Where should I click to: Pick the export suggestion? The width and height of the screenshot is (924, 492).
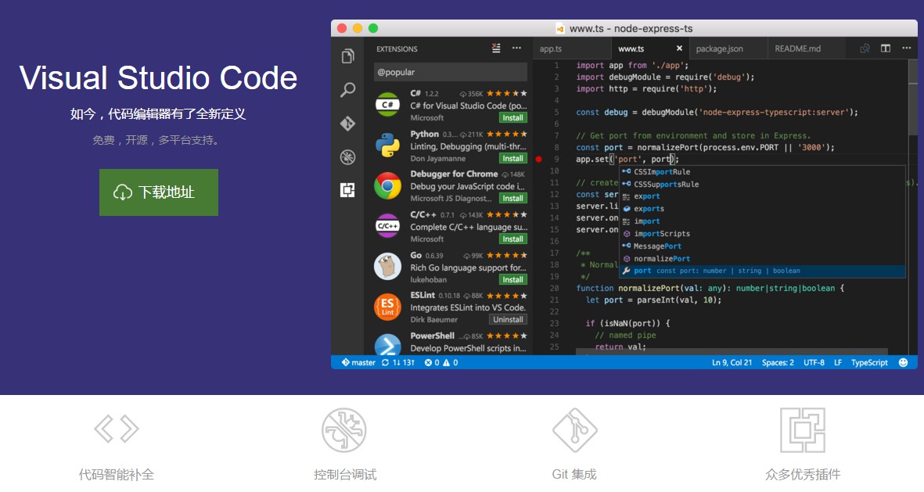763,197
